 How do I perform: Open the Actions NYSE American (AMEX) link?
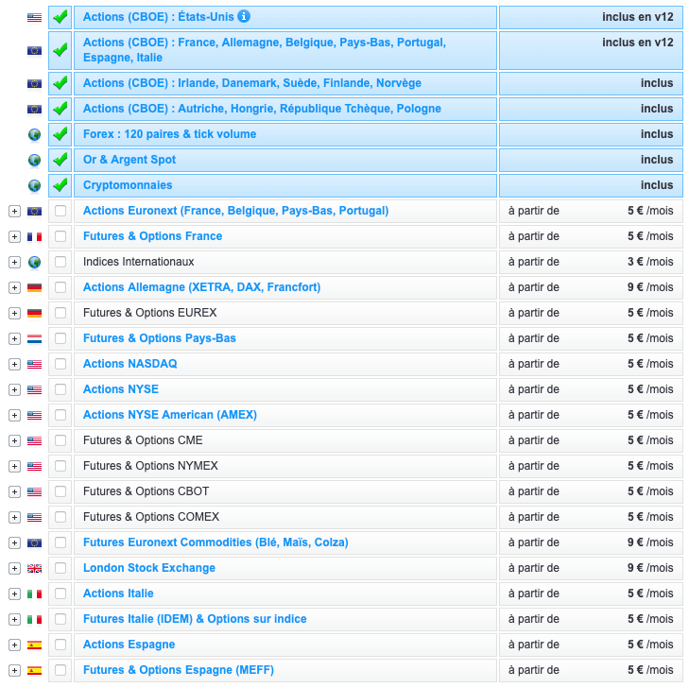169,415
